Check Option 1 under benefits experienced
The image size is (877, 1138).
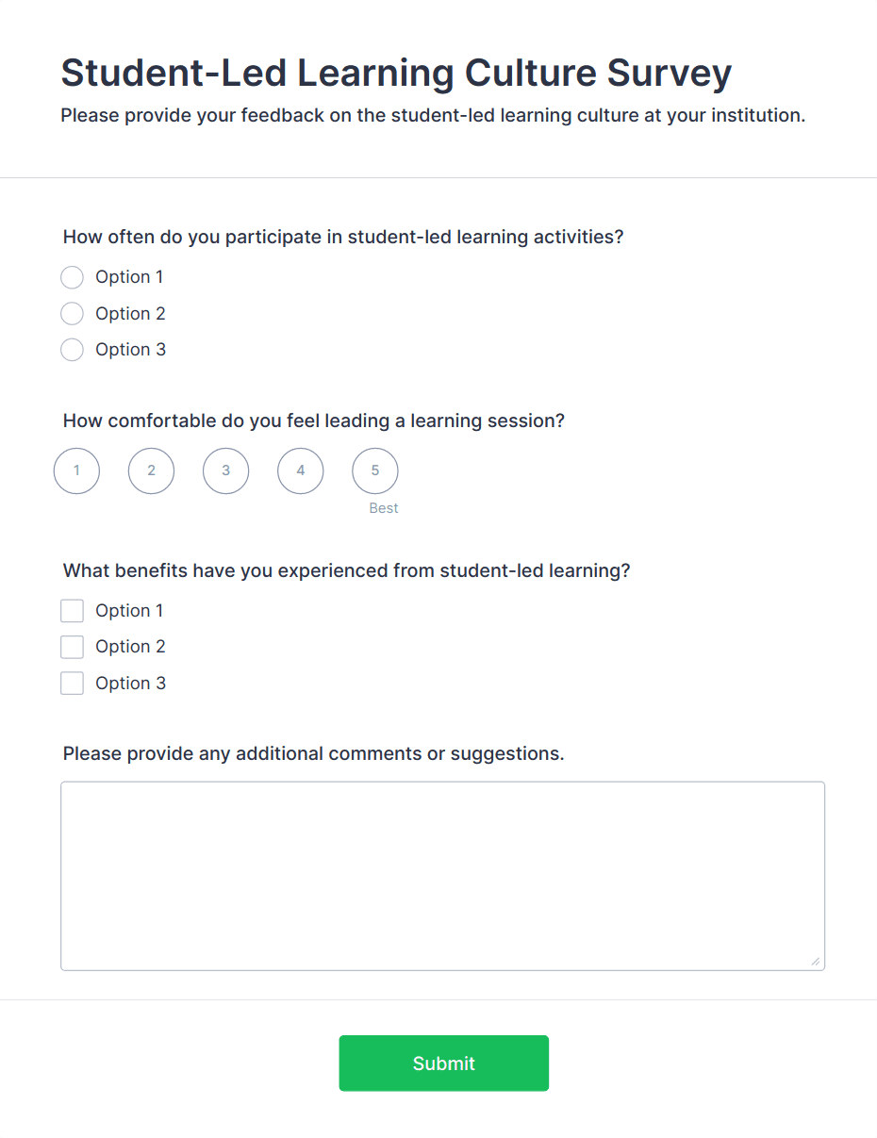(72, 611)
